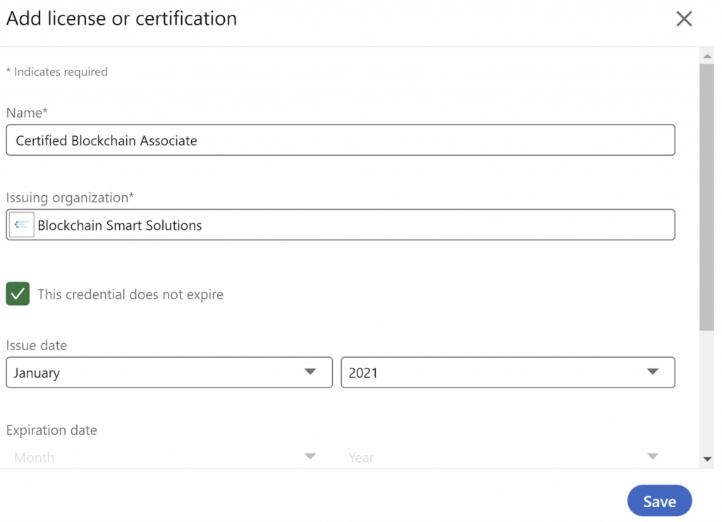Enable expiration by clicking the checked box
The image size is (722, 522).
tap(18, 293)
